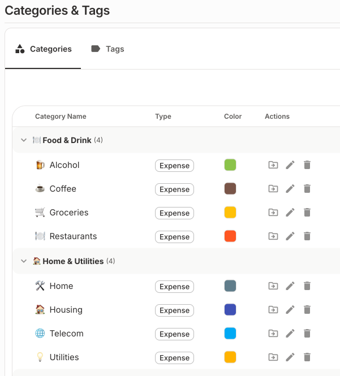The width and height of the screenshot is (340, 376).
Task: Click the brown color swatch for Coffee
Action: tap(230, 189)
